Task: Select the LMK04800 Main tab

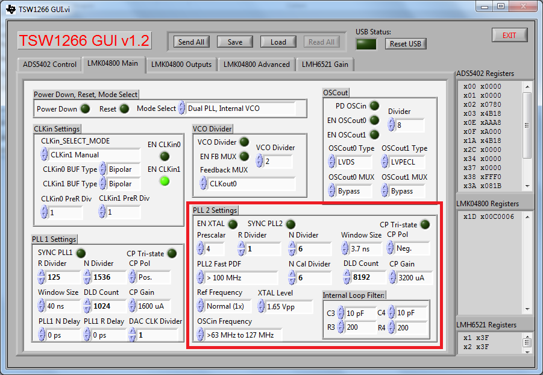Action: 113,64
